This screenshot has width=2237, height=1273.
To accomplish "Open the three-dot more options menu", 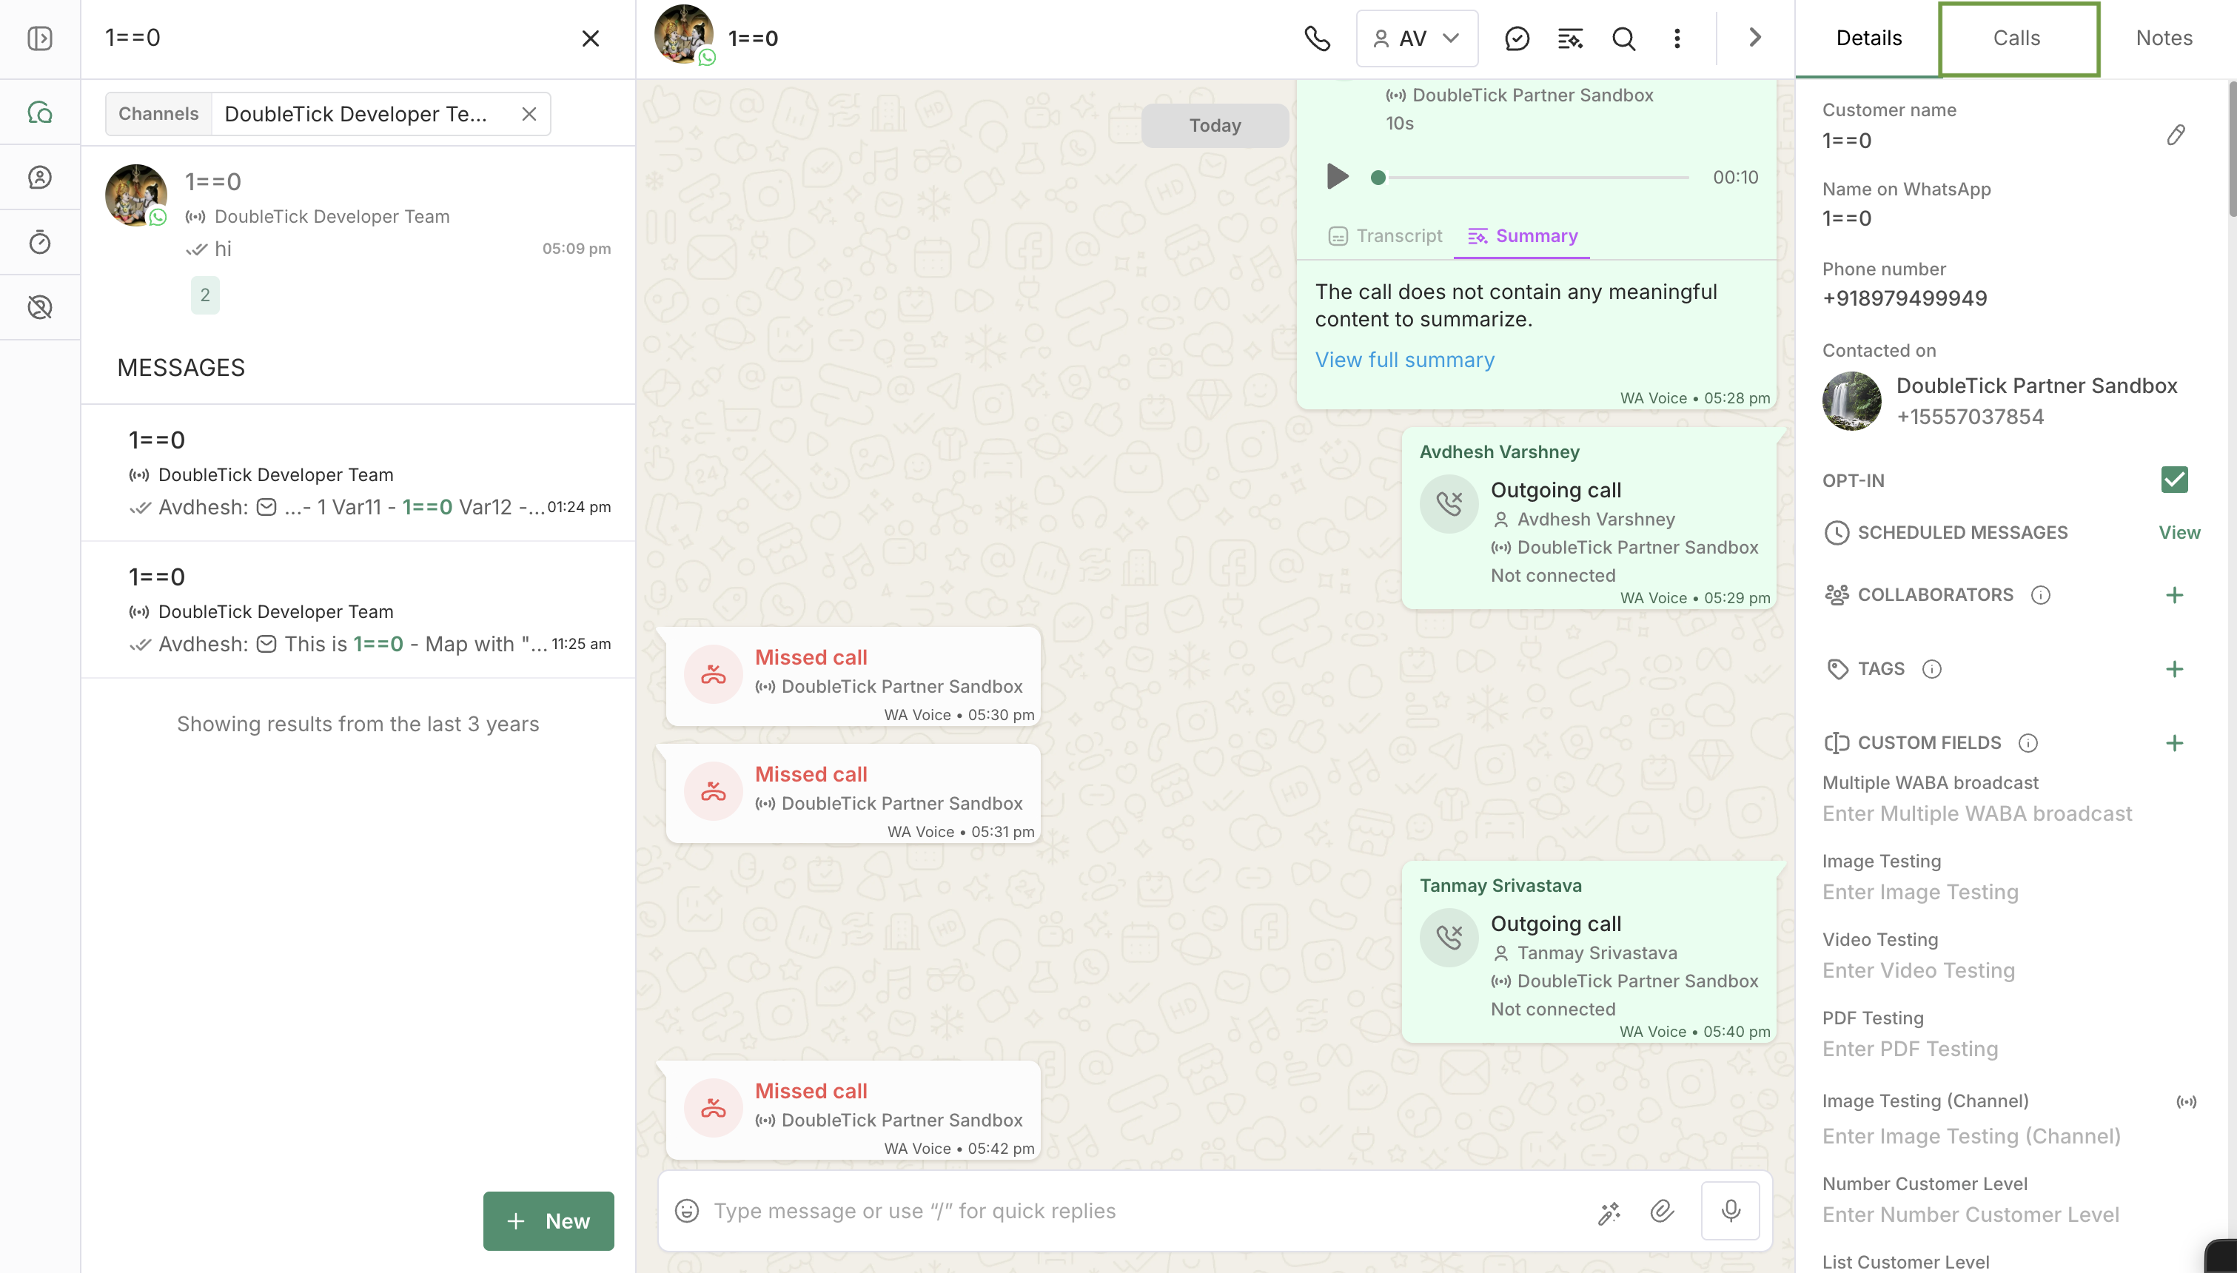I will [1677, 38].
